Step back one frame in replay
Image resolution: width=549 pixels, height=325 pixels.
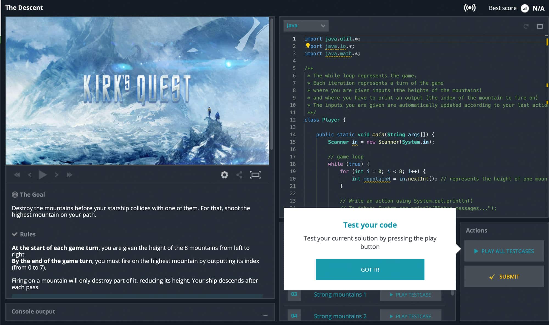coord(30,175)
